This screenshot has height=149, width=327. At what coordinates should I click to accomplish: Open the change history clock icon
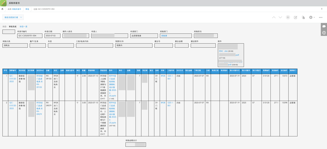coord(324,33)
